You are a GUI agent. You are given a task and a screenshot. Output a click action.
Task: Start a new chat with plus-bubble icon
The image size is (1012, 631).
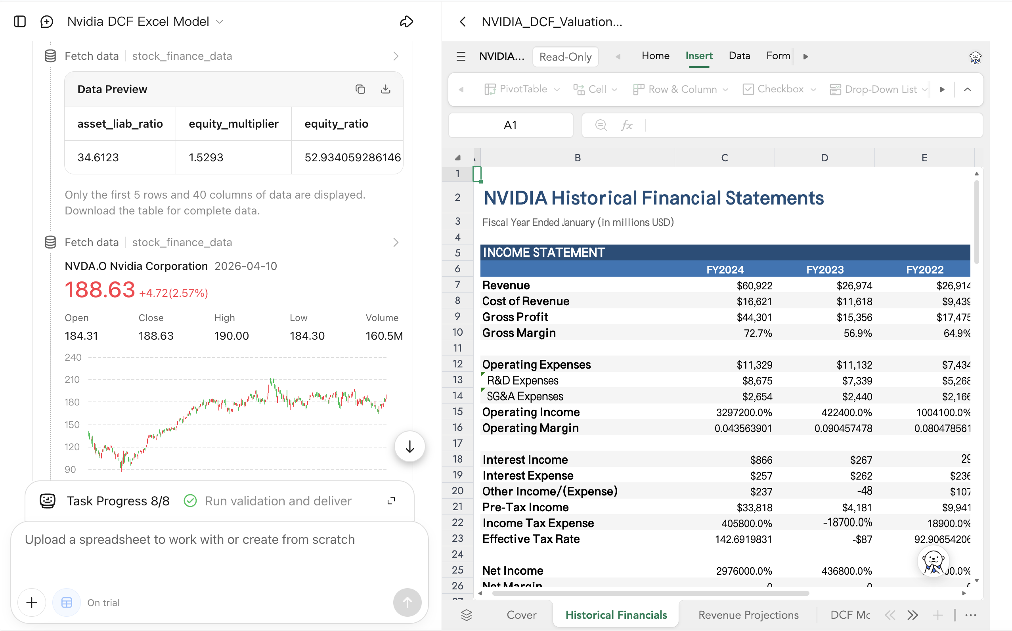47,21
